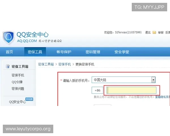Open the country dropdown arrow next to 中国大陆
This screenshot has height=136, width=170.
(x=153, y=80)
